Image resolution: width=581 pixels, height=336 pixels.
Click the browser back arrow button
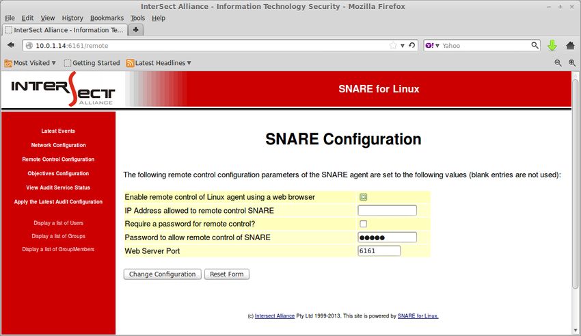tap(11, 45)
